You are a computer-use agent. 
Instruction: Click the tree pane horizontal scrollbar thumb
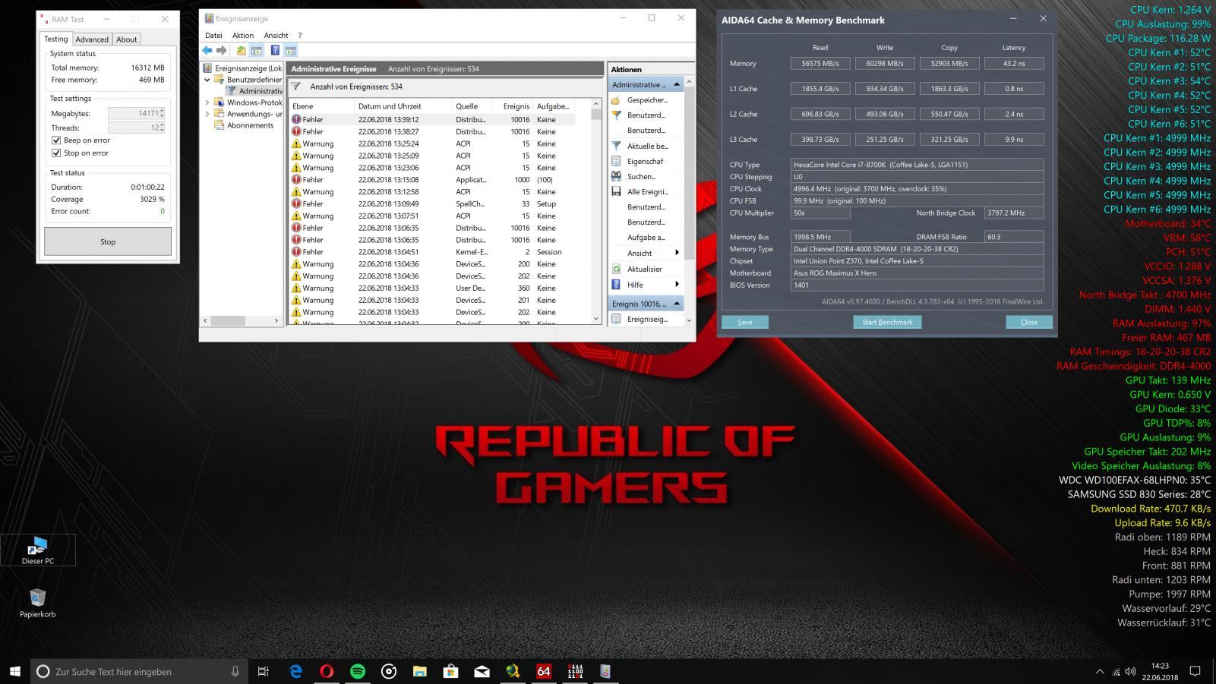coord(227,321)
